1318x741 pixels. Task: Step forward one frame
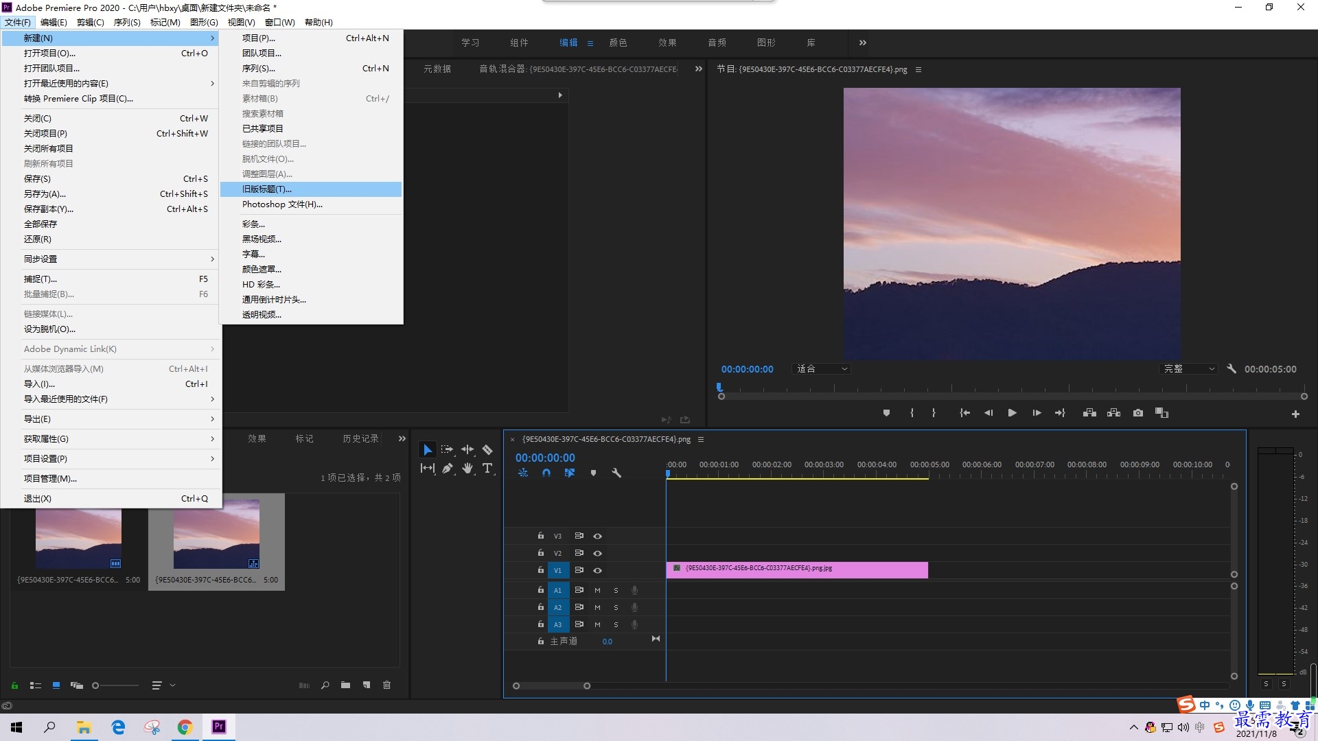pos(1037,413)
